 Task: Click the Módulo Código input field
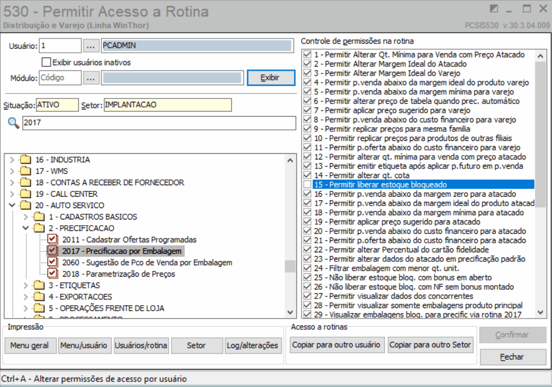[x=60, y=78]
